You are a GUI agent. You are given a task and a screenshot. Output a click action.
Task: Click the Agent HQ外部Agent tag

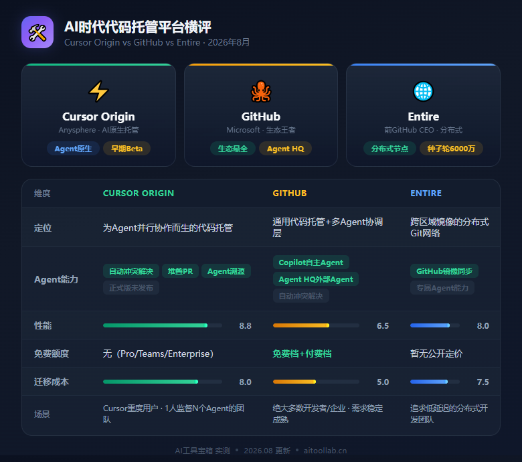coord(316,279)
